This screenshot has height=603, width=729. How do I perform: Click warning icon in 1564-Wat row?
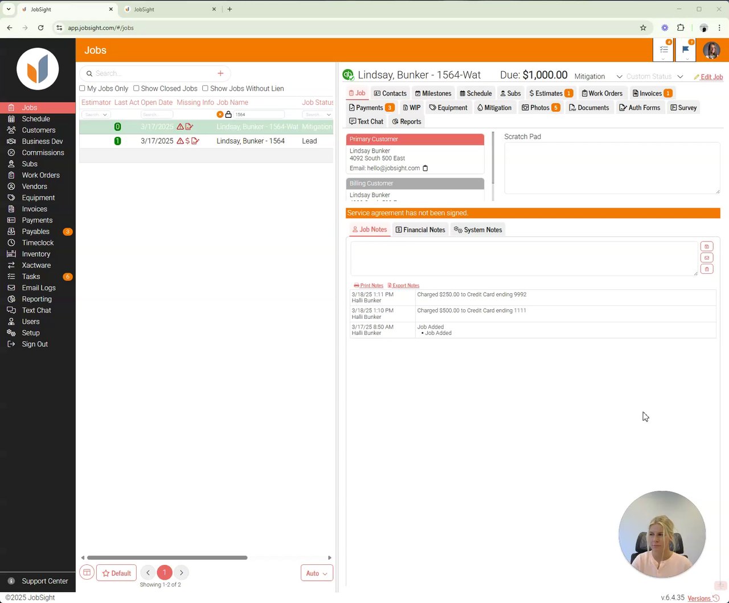coord(180,126)
